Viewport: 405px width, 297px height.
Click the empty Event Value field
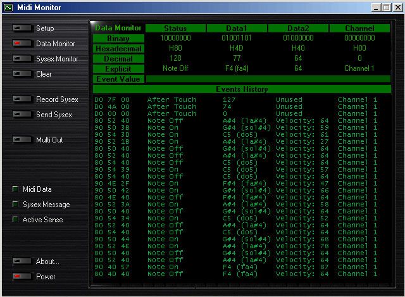268,79
